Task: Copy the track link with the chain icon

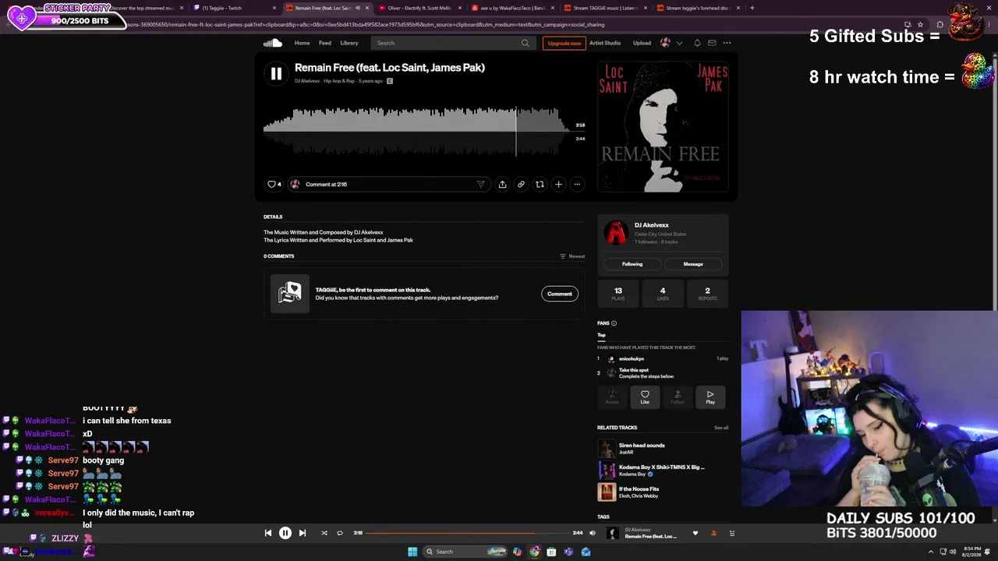Action: coord(521,185)
